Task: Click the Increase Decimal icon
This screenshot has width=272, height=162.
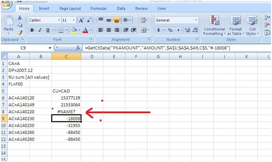Action: [x=188, y=30]
